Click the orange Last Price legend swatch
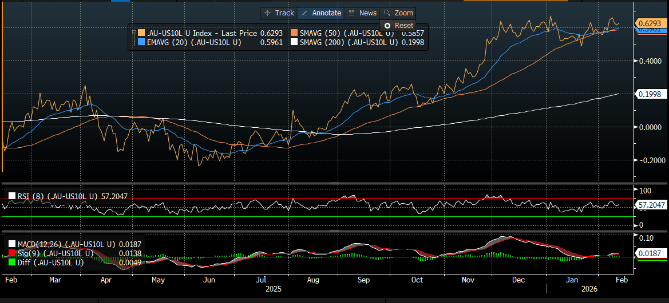Screen dimensions: 669x303 [141, 33]
